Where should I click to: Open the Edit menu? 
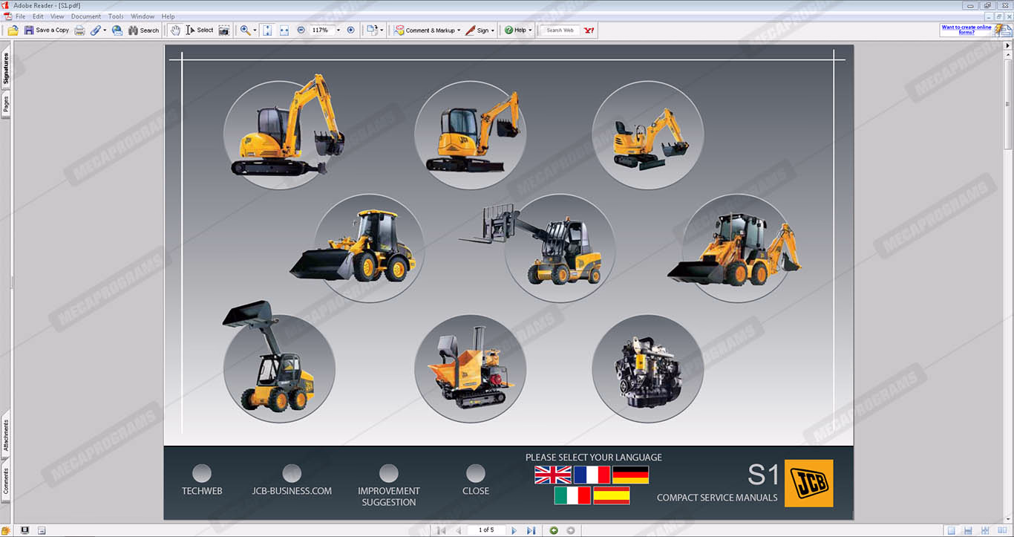click(x=38, y=16)
